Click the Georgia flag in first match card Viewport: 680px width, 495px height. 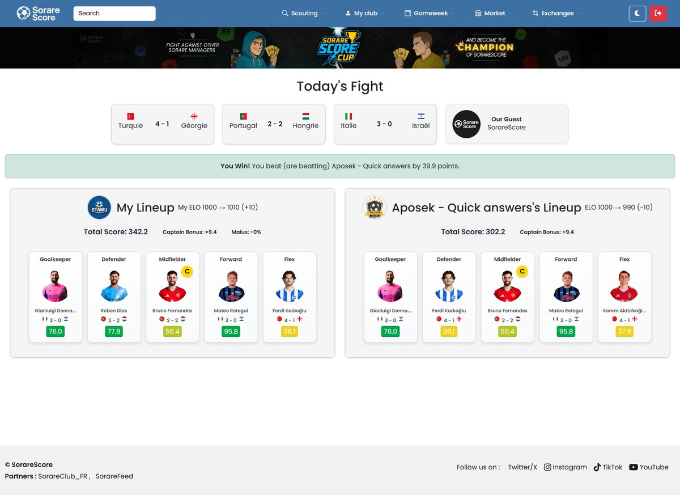(194, 116)
